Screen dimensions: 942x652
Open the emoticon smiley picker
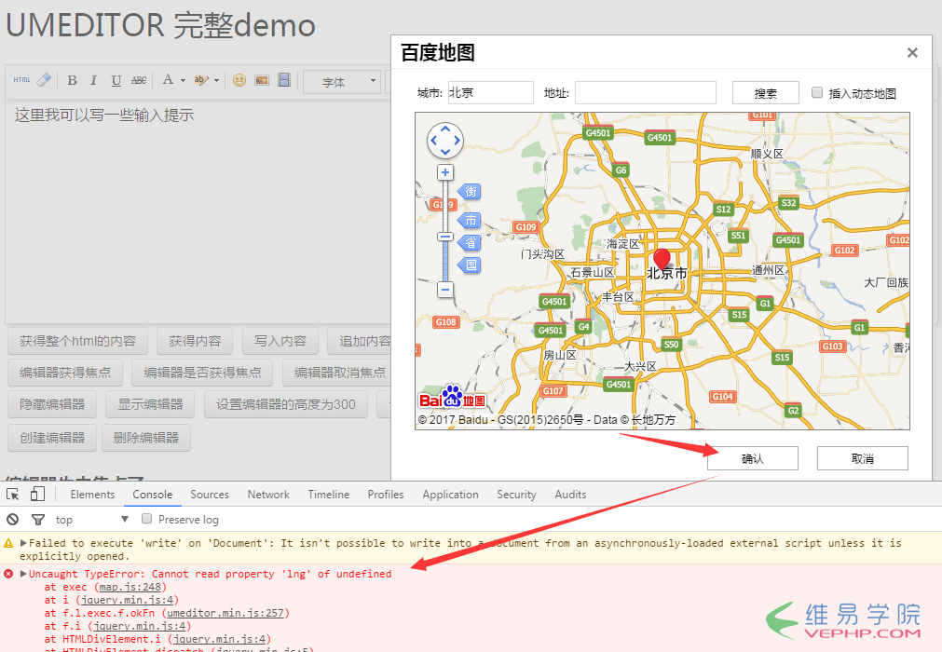[239, 80]
